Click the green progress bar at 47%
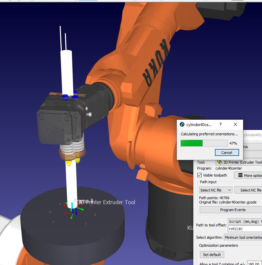This screenshot has height=265, width=262. pyautogui.click(x=204, y=143)
